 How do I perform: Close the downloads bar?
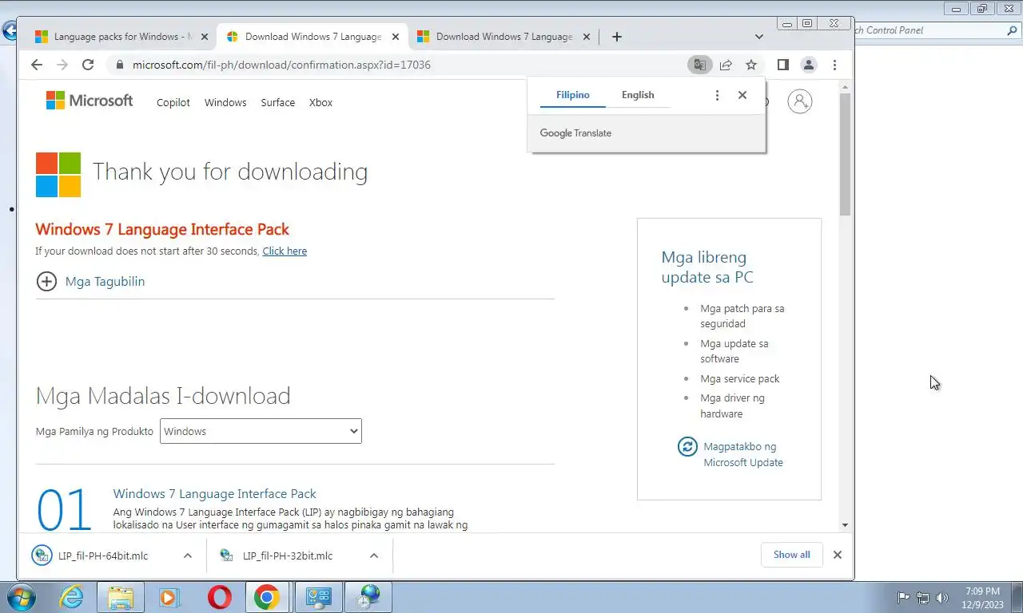(838, 555)
